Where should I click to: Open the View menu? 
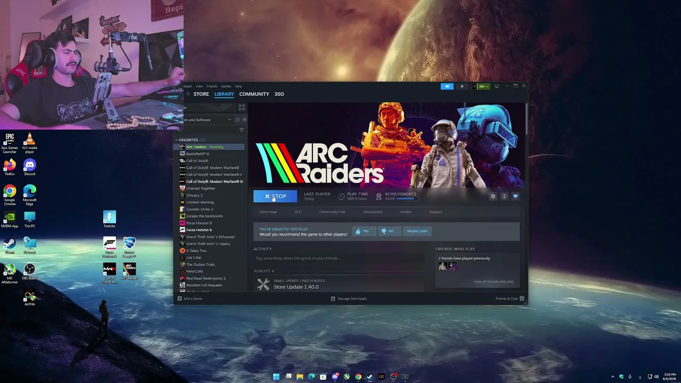tap(199, 86)
